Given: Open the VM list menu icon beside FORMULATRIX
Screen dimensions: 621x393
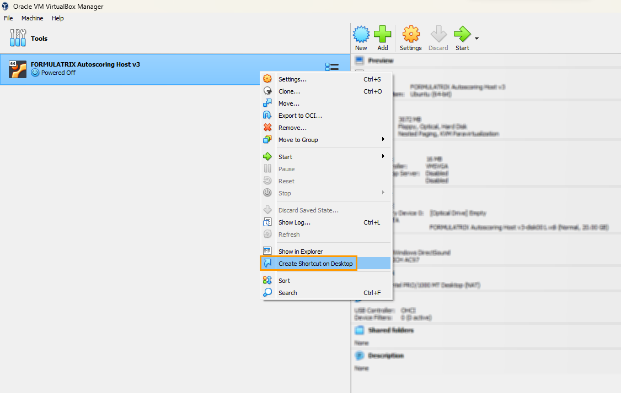Looking at the screenshot, I should [331, 67].
